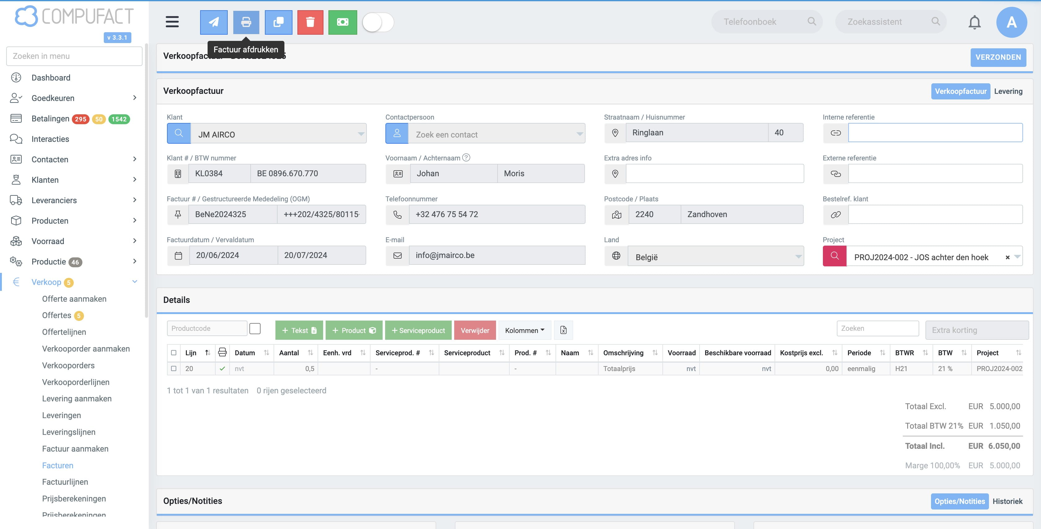Open Contactpersoon dropdown
The width and height of the screenshot is (1041, 529).
[497, 134]
